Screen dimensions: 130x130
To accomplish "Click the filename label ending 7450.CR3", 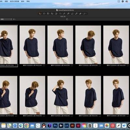I will pyautogui.click(x=88, y=116).
